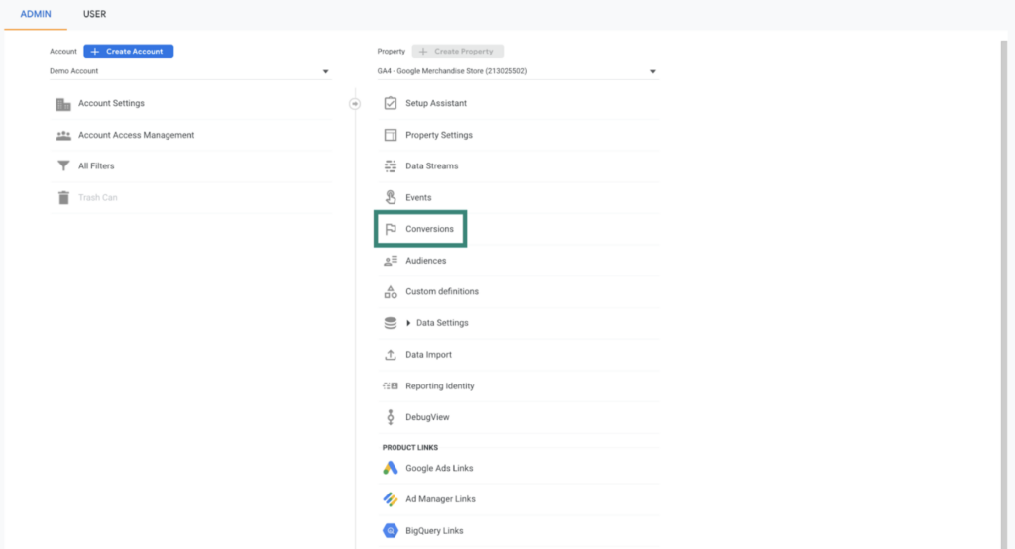Click the Trash Can icon
The image size is (1015, 549).
pos(63,197)
